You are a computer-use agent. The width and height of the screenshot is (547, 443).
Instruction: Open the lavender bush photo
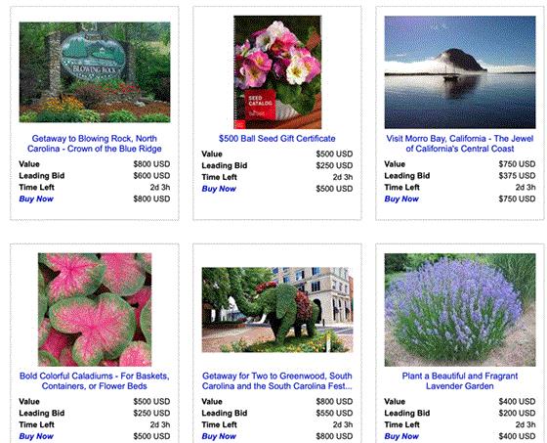point(460,310)
